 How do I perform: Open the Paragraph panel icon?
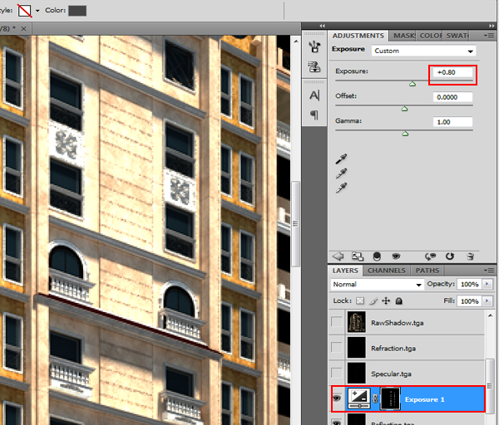pyautogui.click(x=314, y=115)
